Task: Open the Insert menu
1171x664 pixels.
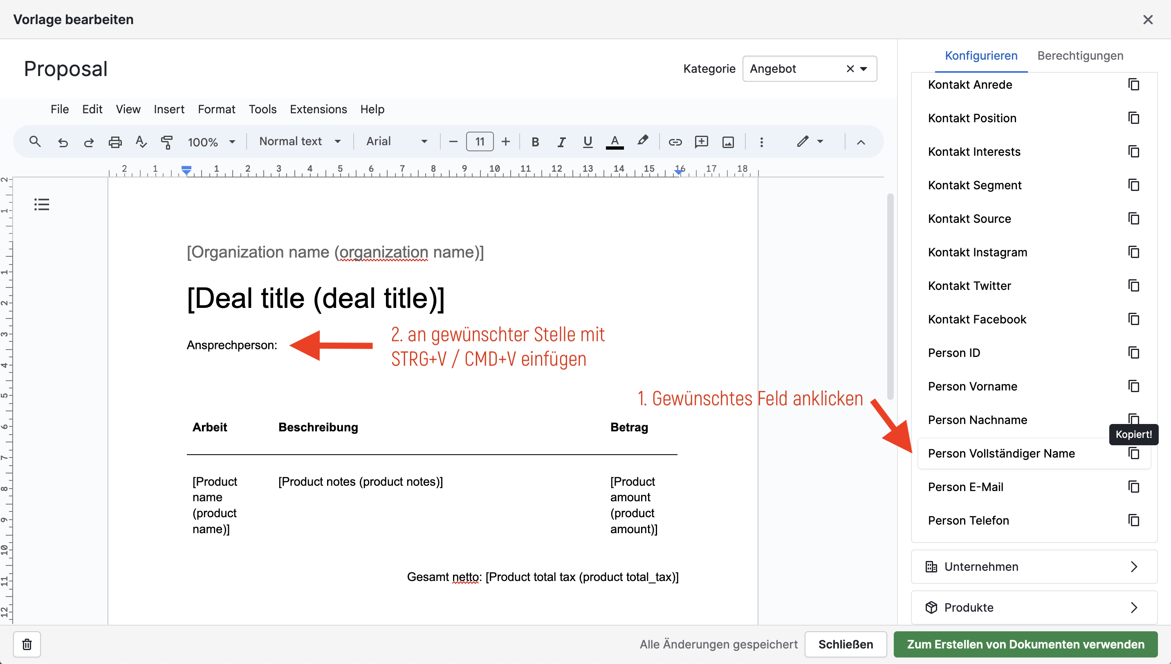Action: [169, 110]
